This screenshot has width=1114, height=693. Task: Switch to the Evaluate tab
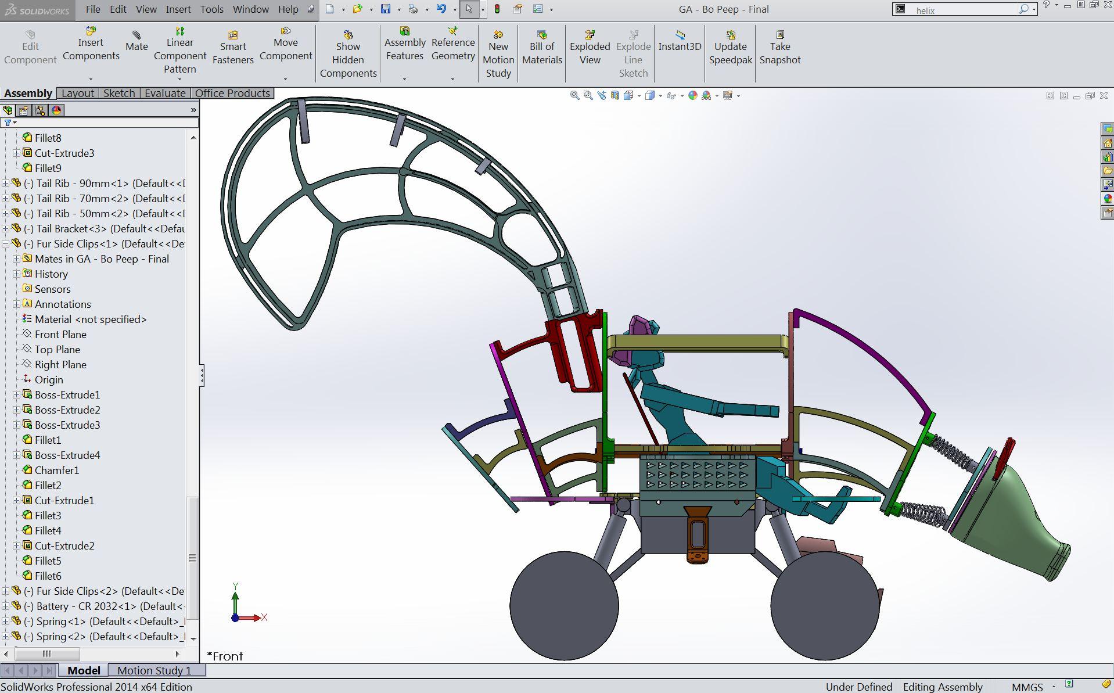(x=165, y=93)
